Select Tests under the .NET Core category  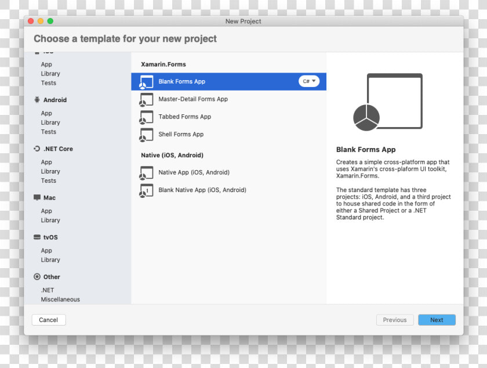coord(49,181)
